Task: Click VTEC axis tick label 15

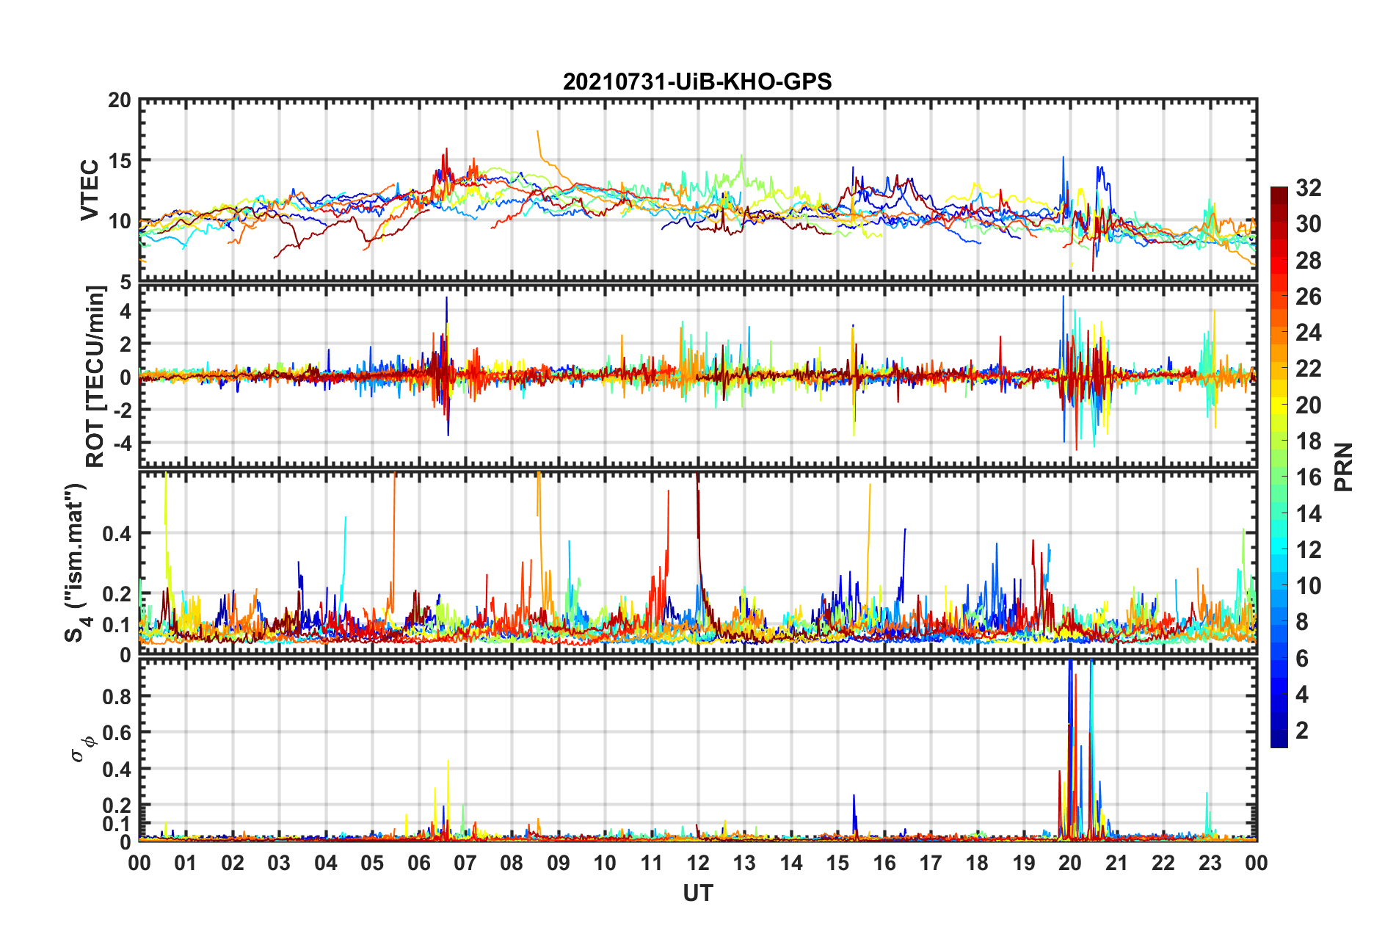Action: coord(120,161)
